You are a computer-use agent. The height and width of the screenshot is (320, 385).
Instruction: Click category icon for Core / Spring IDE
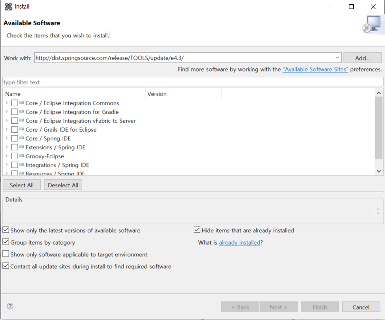tap(22, 138)
